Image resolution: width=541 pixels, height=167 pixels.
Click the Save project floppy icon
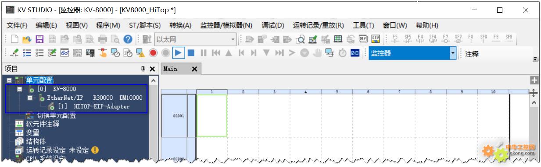click(x=39, y=39)
